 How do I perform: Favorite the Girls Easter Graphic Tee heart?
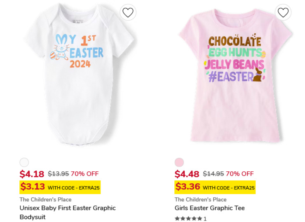point(283,12)
